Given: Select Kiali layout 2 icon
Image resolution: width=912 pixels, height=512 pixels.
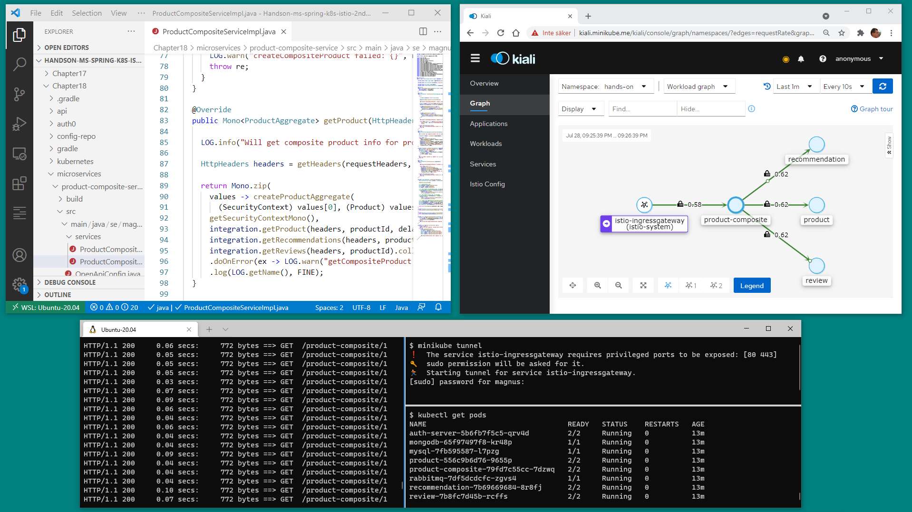Looking at the screenshot, I should [716, 285].
